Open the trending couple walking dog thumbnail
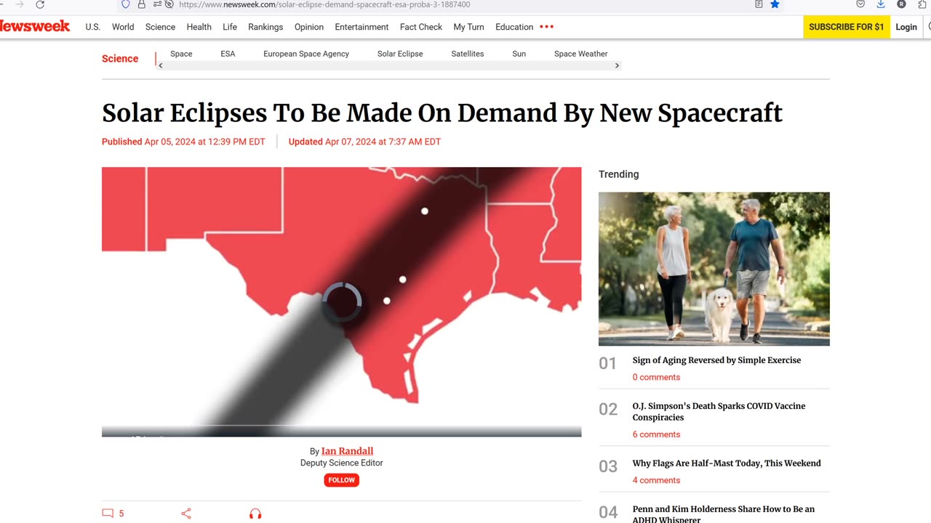Viewport: 931px width, 523px height. point(714,269)
